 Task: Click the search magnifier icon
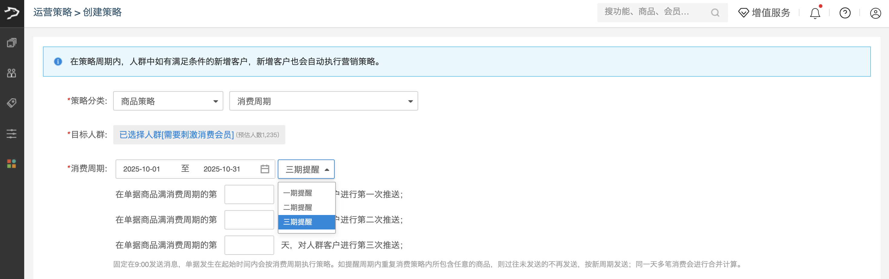pos(715,13)
